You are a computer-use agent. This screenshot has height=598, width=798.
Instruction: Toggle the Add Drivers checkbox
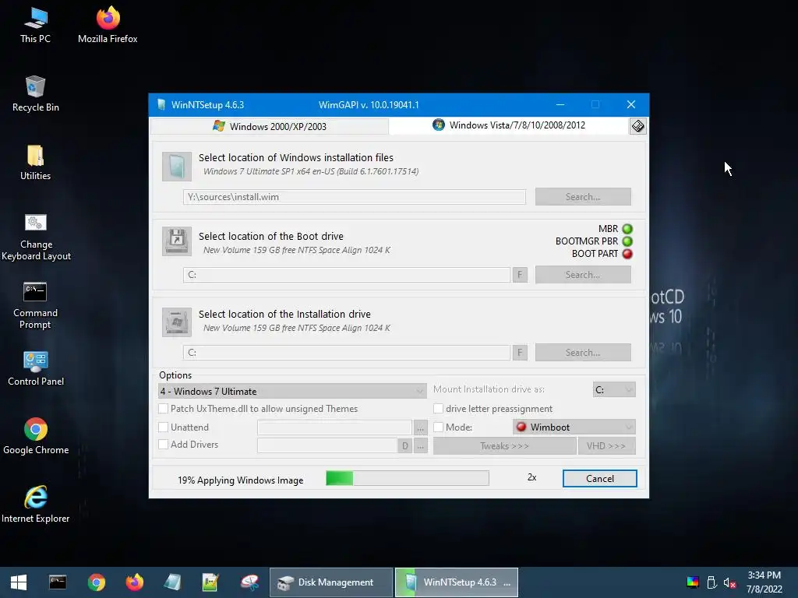[x=164, y=444]
